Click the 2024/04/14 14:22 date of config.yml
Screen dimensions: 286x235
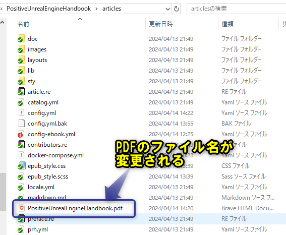(x=171, y=113)
